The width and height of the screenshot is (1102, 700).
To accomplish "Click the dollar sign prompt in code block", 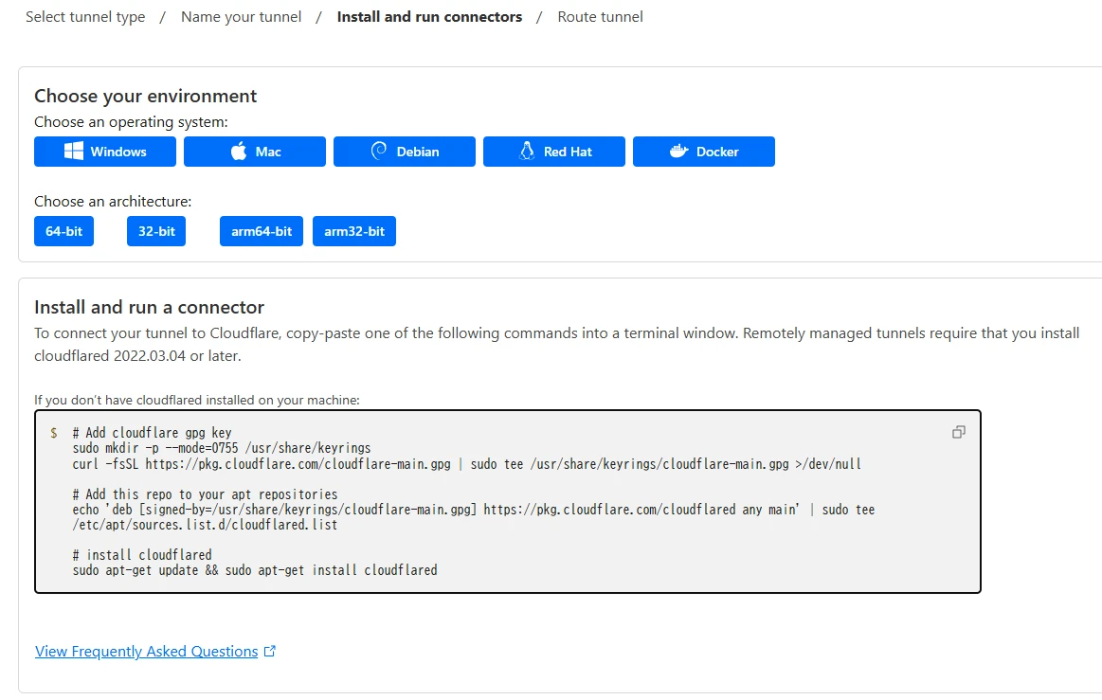I will coord(54,433).
